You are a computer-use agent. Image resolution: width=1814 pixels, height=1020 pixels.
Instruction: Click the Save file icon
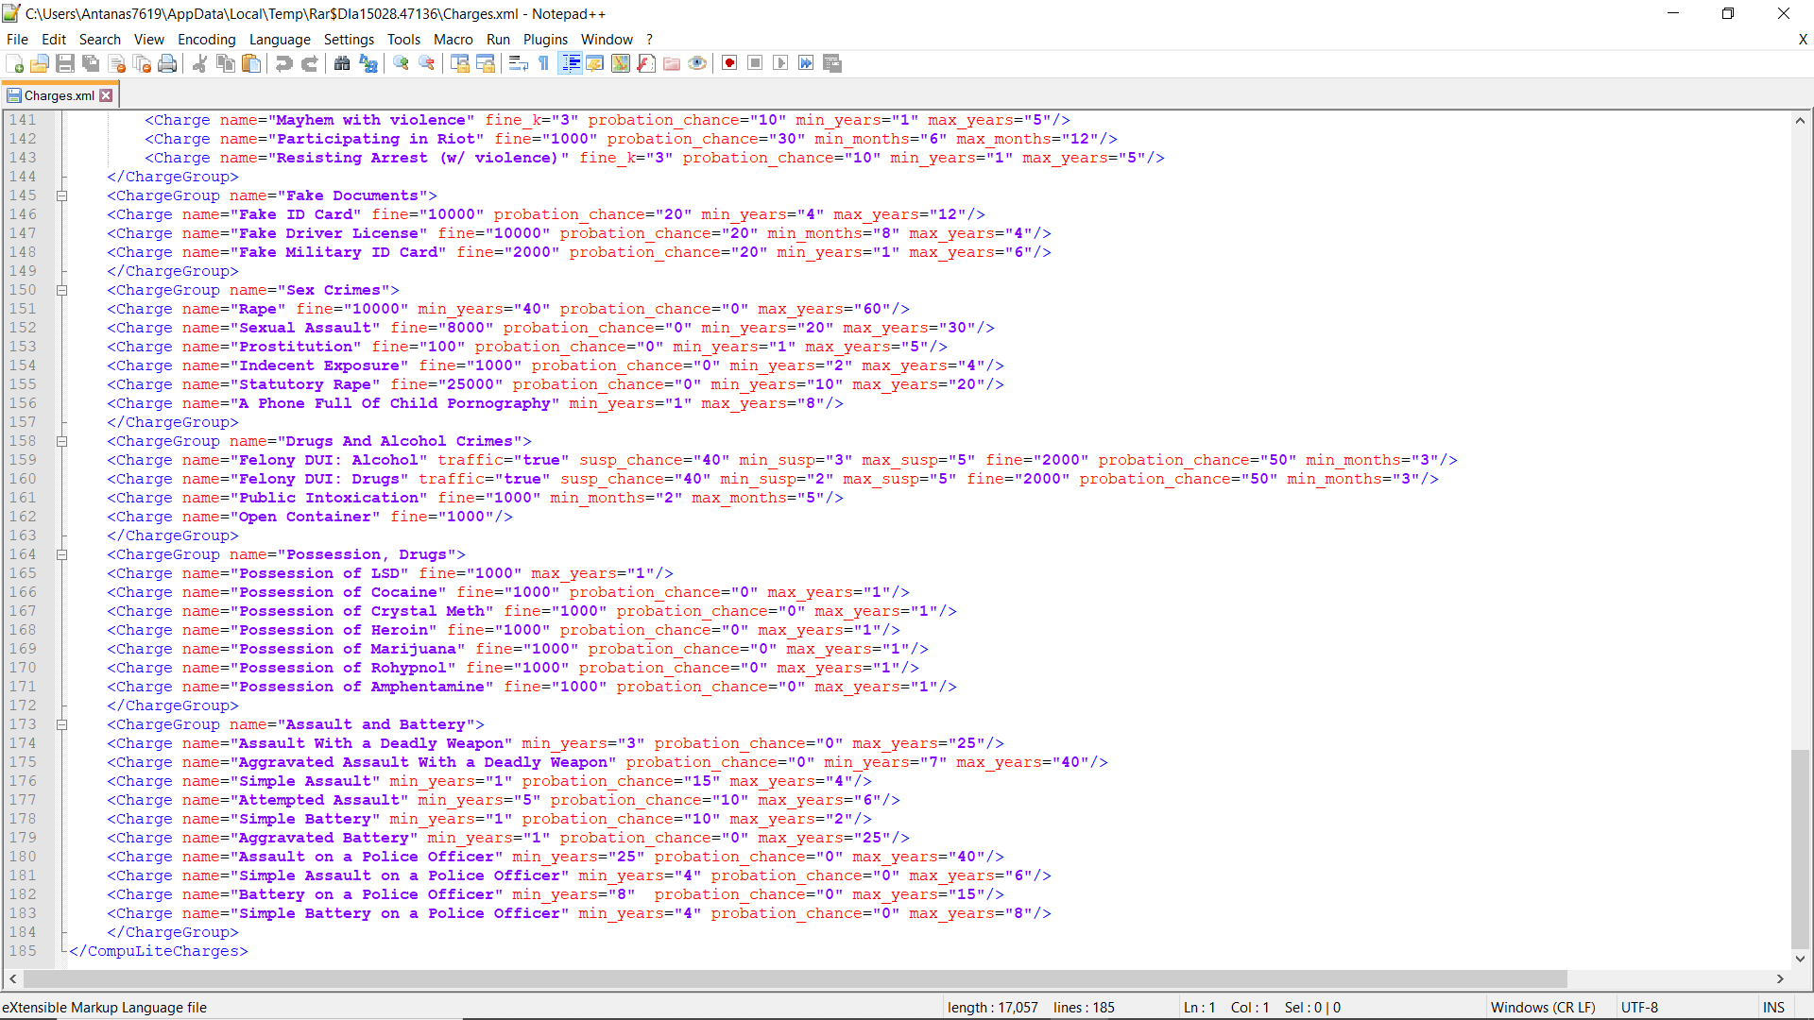[65, 63]
